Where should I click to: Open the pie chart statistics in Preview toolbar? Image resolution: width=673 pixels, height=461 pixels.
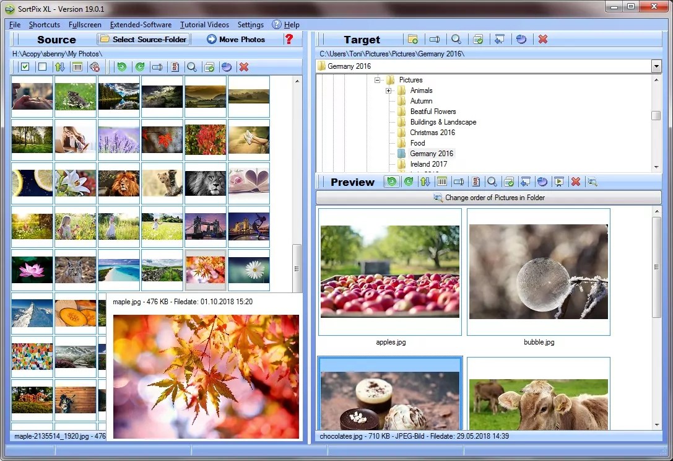(543, 181)
